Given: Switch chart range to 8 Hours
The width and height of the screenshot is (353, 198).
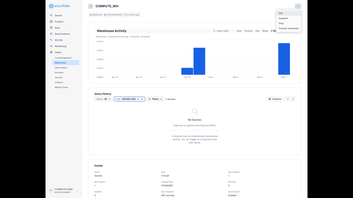Looking at the screenshot, I should click(x=249, y=31).
